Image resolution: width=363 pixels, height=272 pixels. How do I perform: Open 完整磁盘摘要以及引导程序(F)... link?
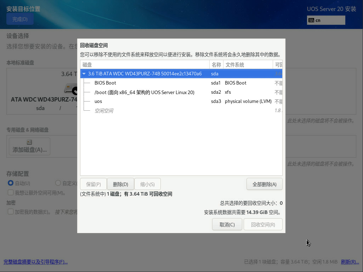pyautogui.click(x=35, y=262)
